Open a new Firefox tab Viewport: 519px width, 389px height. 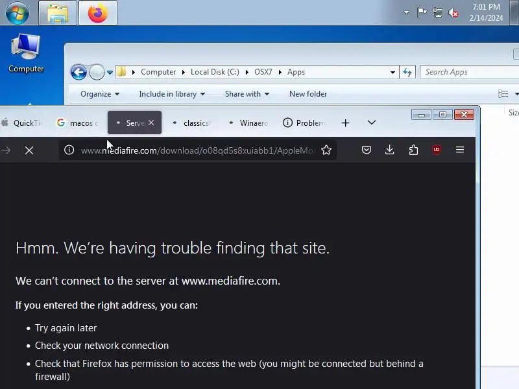pyautogui.click(x=345, y=123)
